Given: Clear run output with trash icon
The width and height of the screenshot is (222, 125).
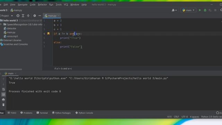Looking at the screenshot, I should point(3,105).
